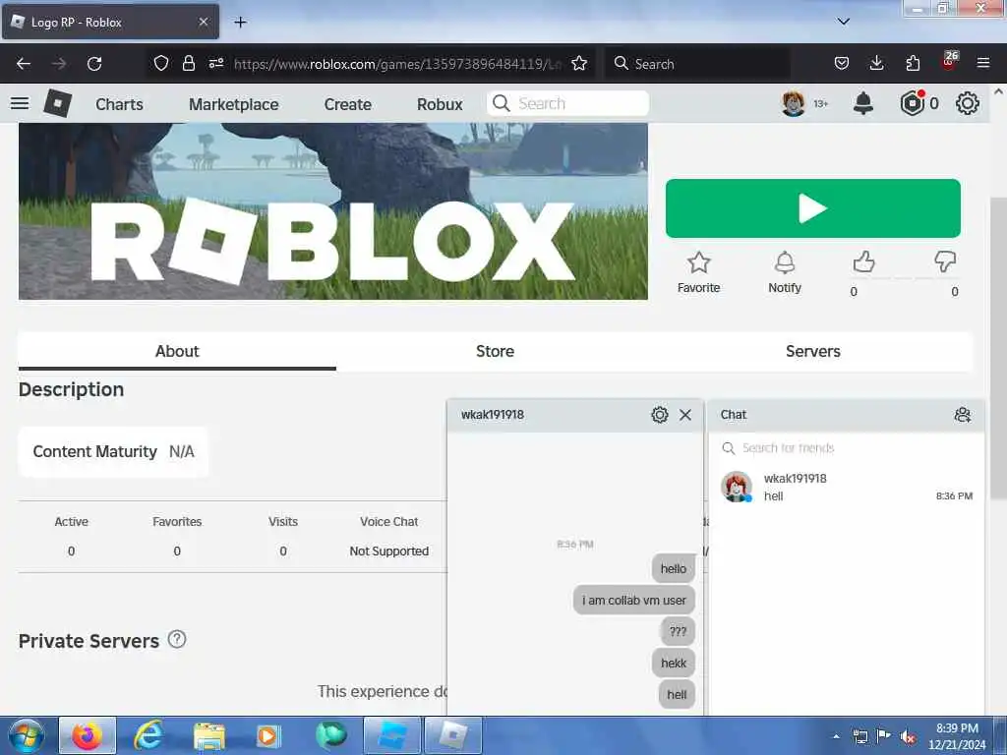Viewport: 1007px width, 755px height.
Task: Click the Content Maturity N/A label
Action: coord(114,452)
